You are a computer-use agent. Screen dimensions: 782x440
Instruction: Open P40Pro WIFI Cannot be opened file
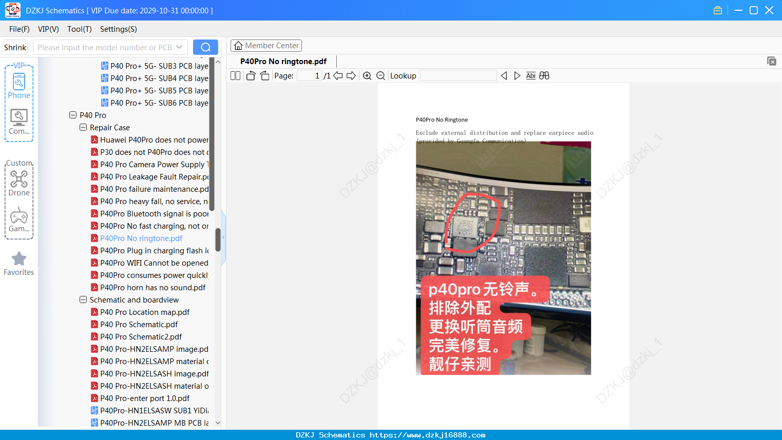154,263
